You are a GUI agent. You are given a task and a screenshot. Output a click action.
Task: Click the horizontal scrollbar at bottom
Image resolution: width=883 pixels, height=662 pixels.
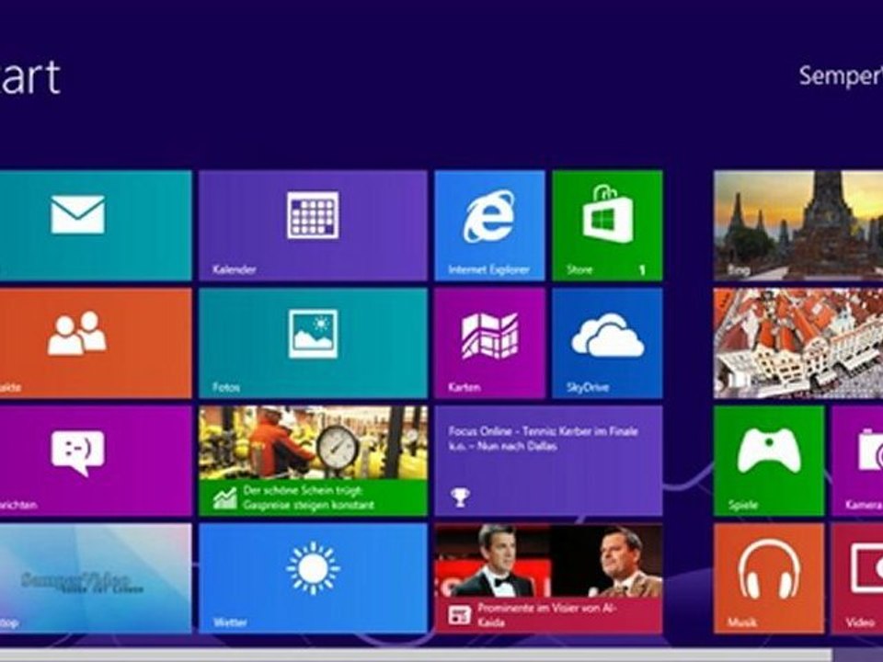click(416, 656)
